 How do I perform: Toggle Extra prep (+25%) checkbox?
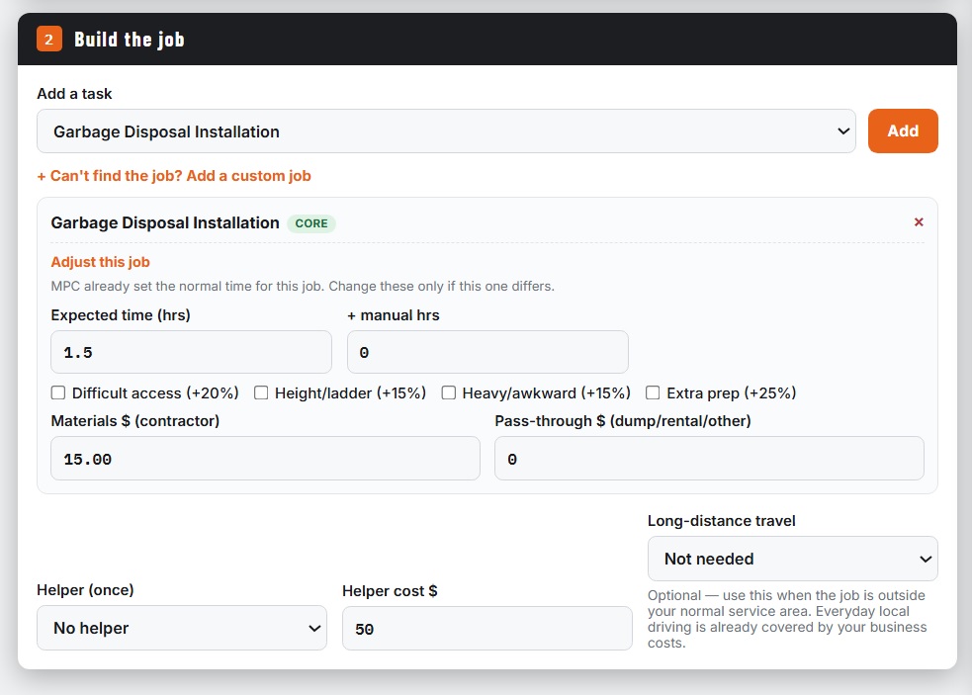pos(653,393)
